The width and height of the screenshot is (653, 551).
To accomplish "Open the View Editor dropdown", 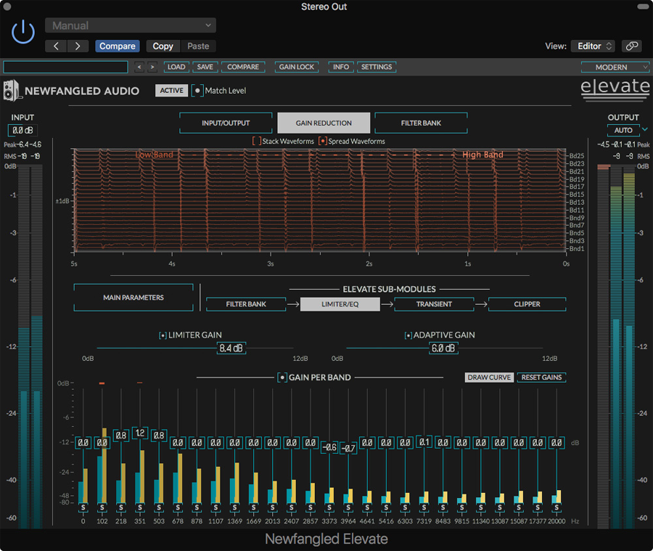I will click(x=594, y=46).
